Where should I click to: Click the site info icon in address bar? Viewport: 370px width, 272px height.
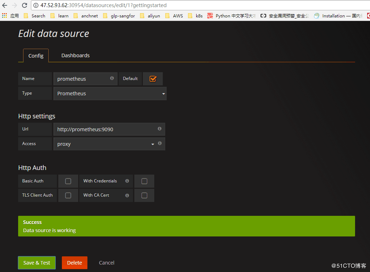[36, 5]
